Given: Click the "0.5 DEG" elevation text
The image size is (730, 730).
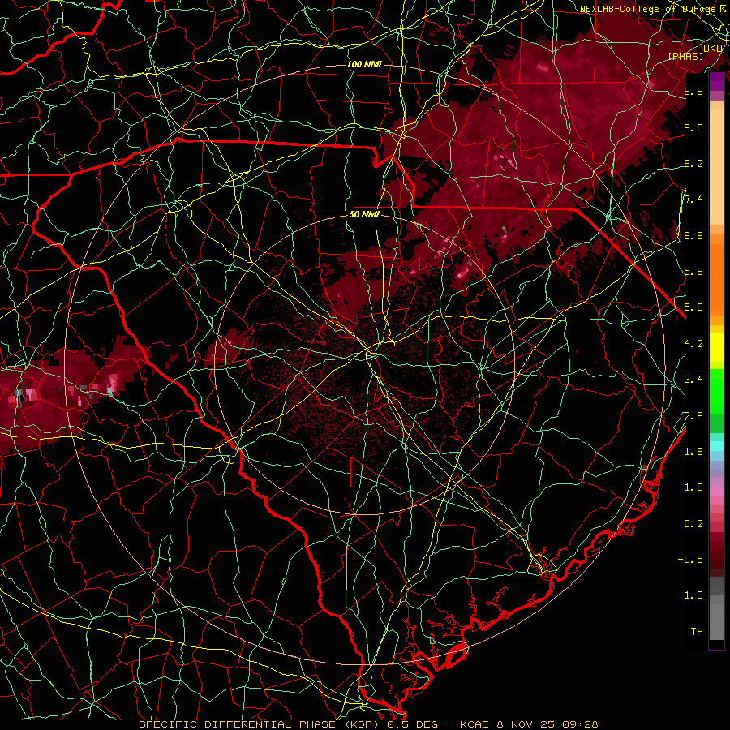Looking at the screenshot, I should [x=414, y=724].
